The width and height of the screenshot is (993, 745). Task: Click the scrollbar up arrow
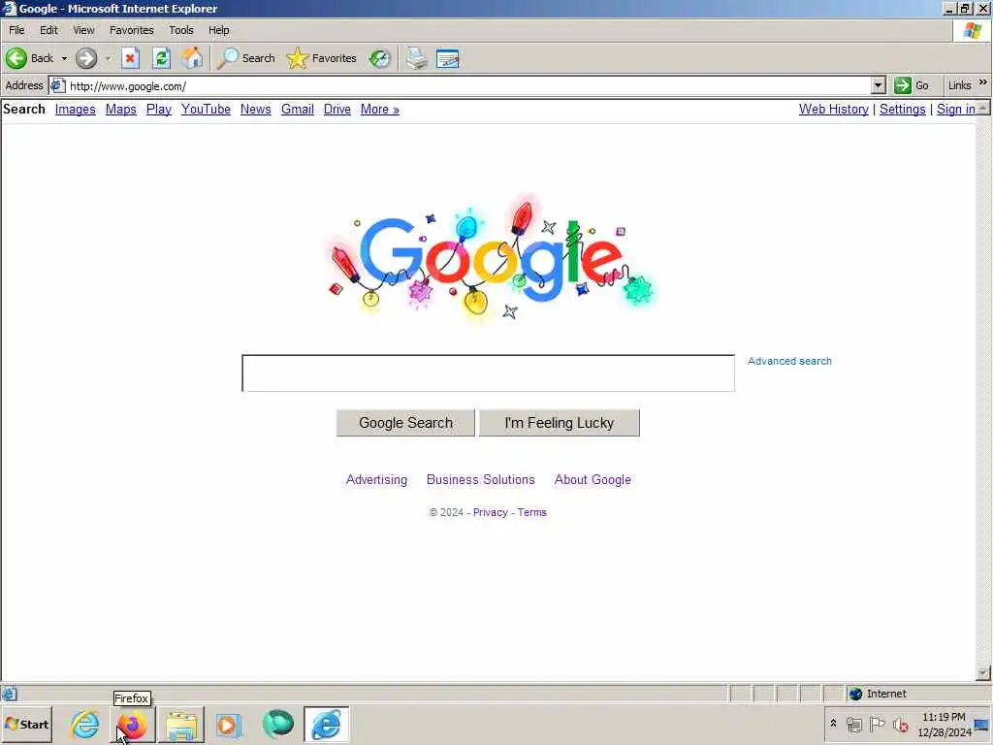click(x=983, y=109)
